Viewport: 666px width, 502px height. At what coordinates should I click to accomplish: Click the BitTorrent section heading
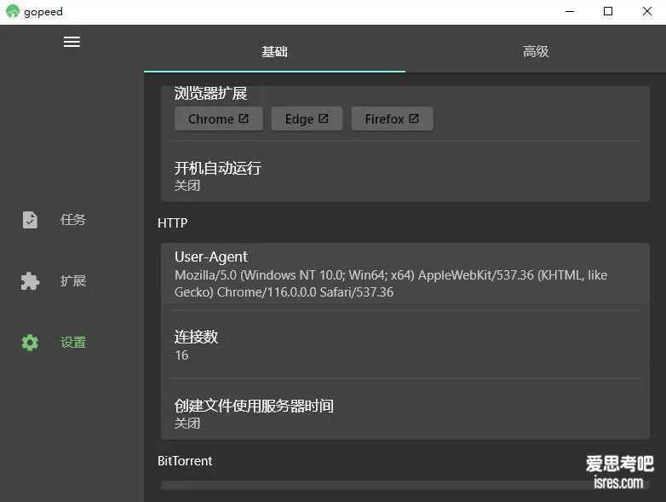185,461
